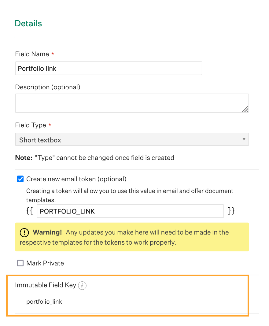This screenshot has width=269, height=326.
Task: Click the Mark Private label text
Action: point(45,263)
